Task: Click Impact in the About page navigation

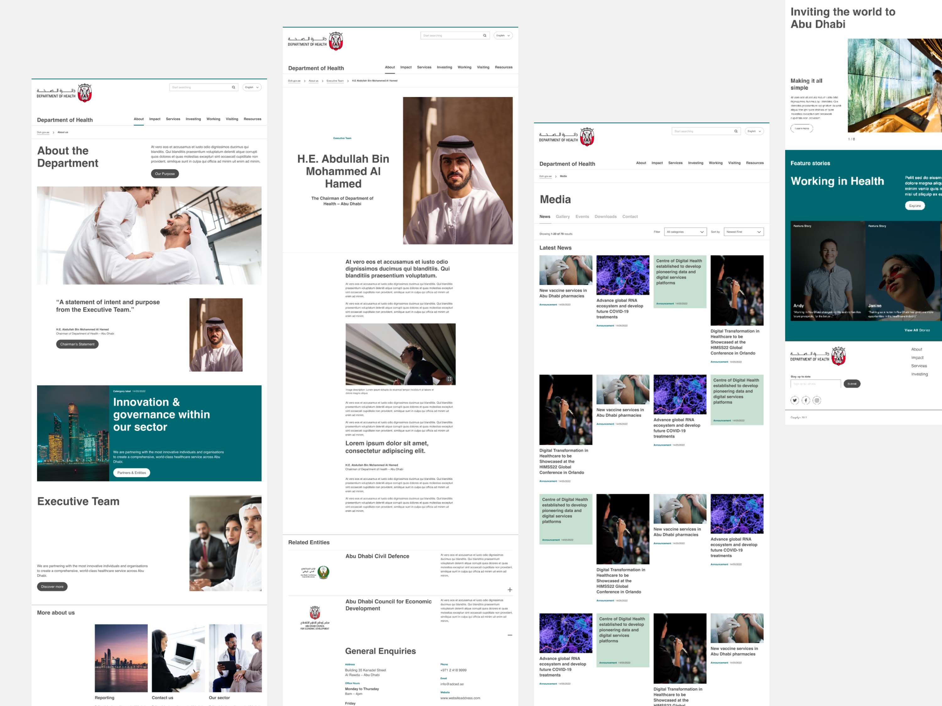Action: 154,119
